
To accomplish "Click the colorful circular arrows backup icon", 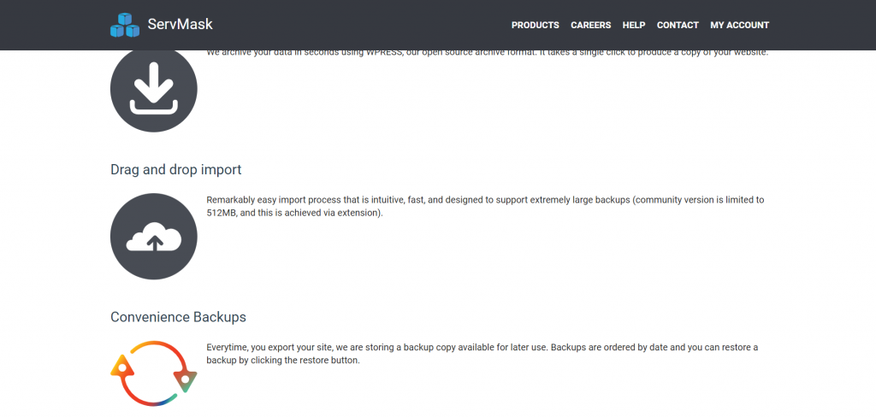I will [154, 373].
